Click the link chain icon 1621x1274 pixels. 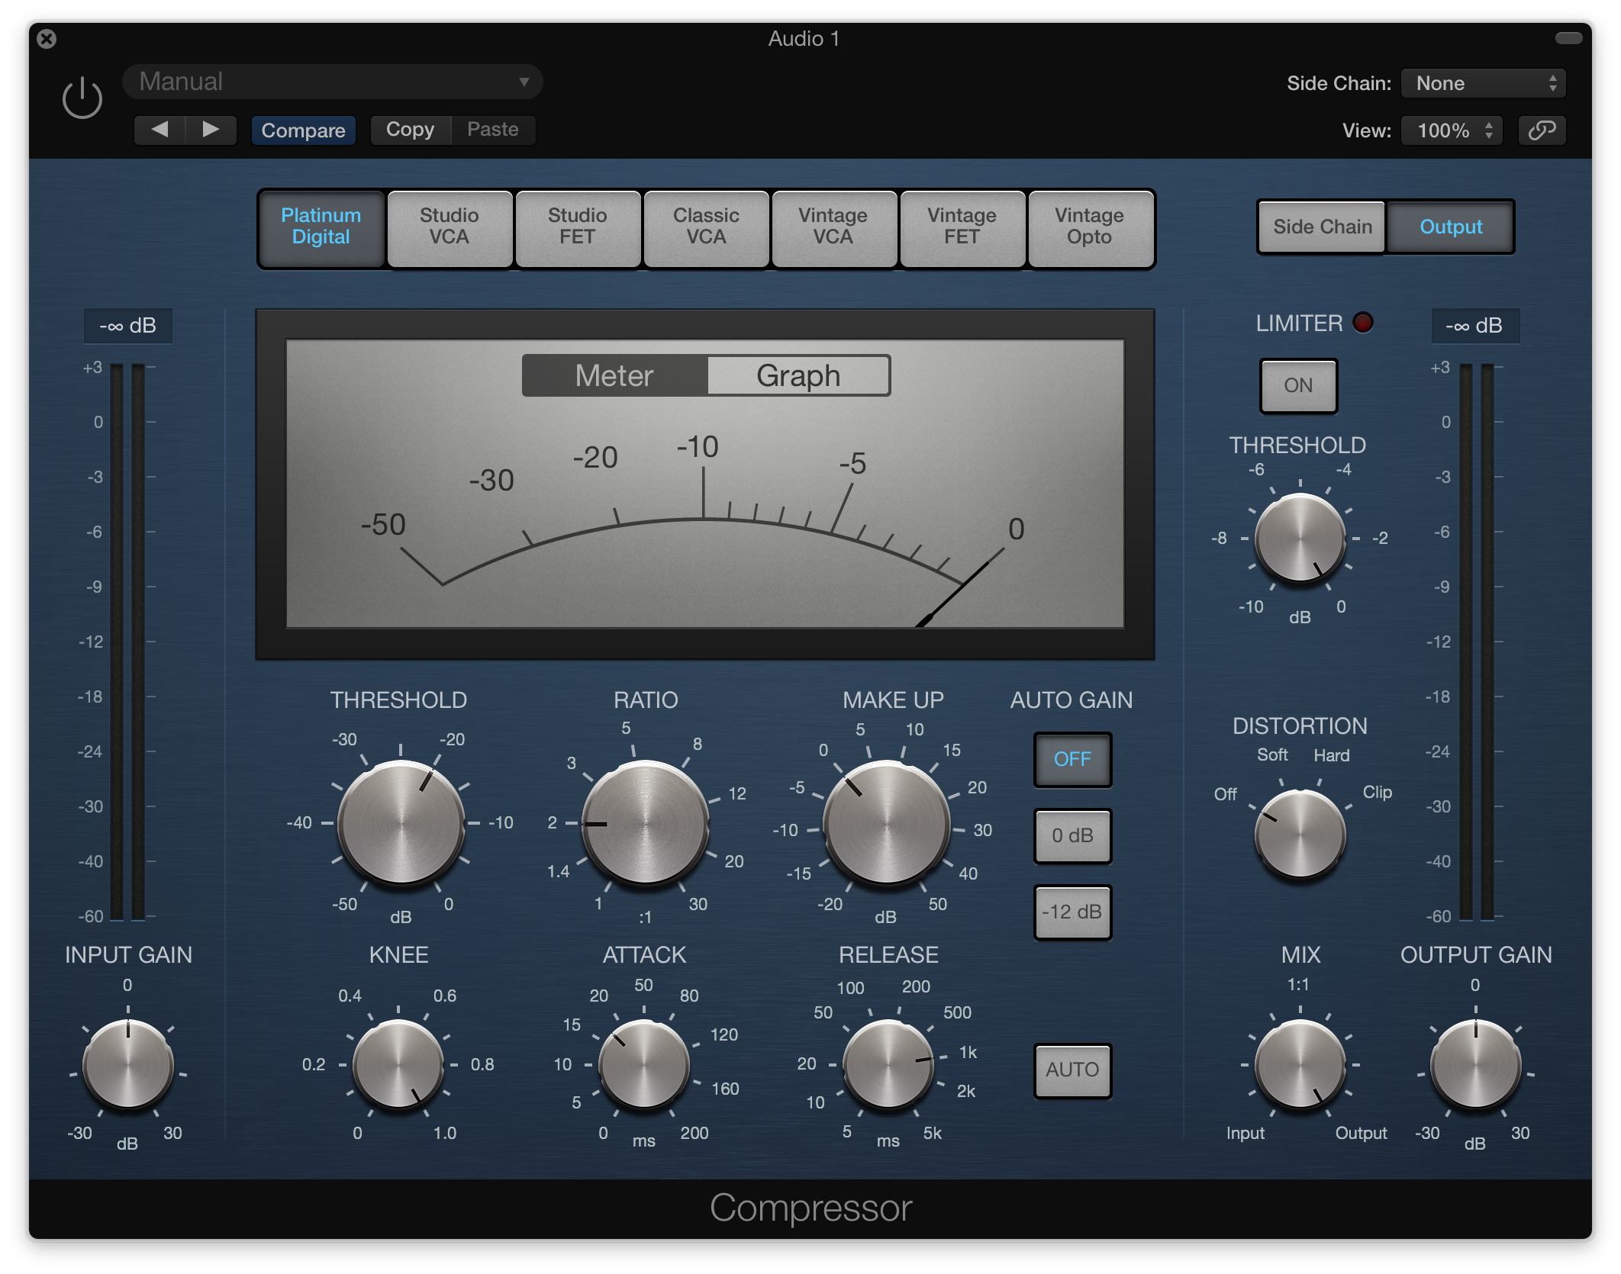[x=1541, y=130]
